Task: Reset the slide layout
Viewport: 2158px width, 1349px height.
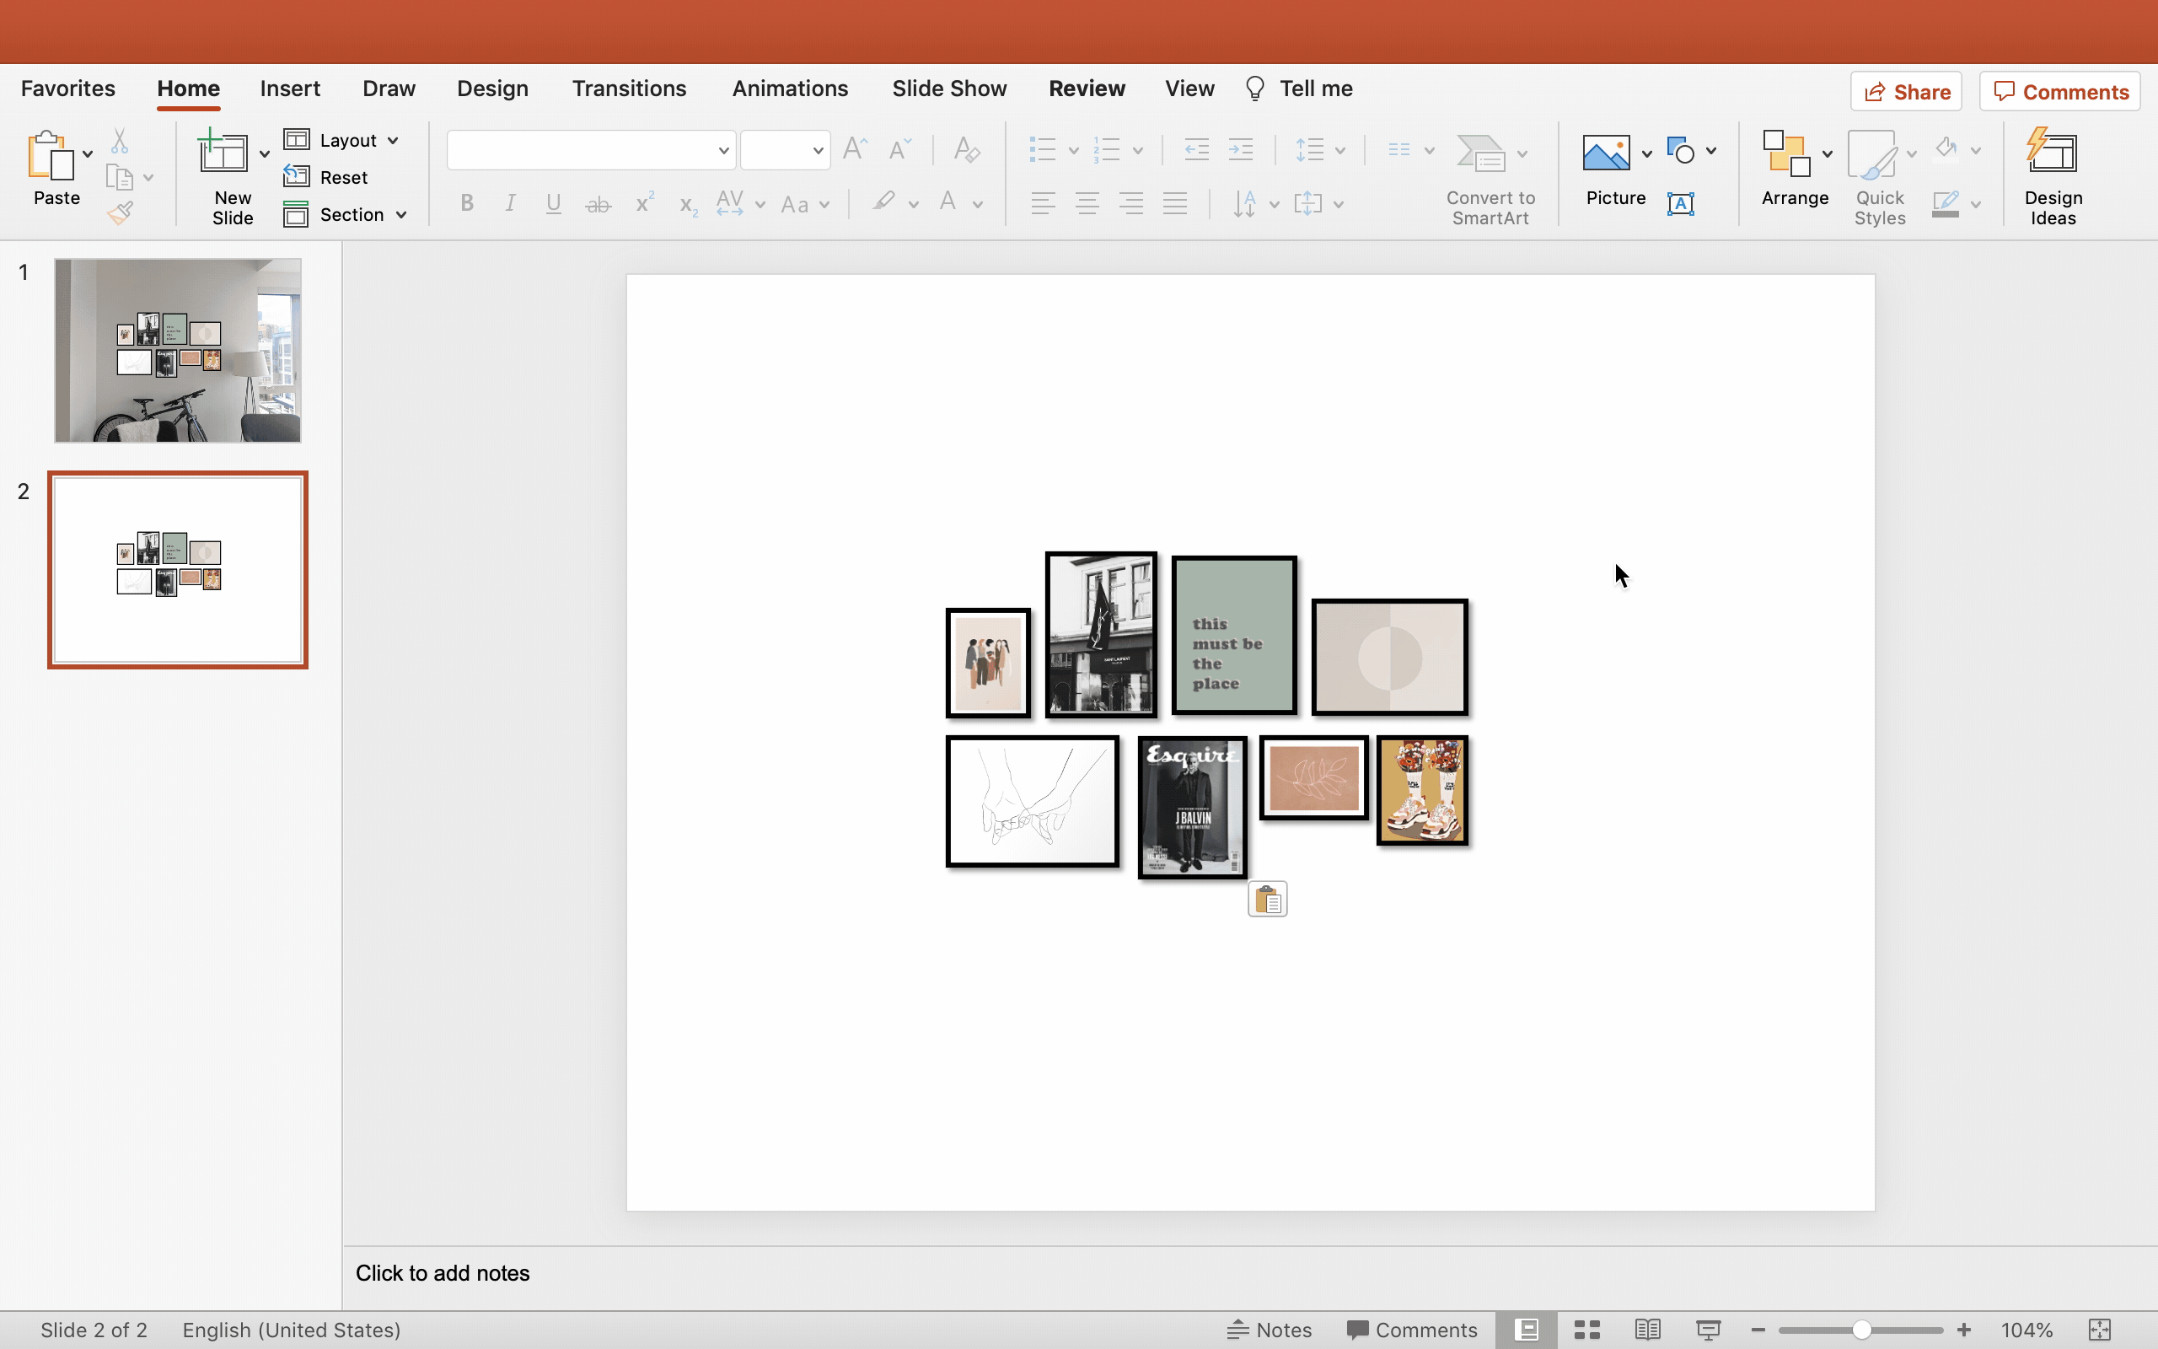Action: coord(326,178)
